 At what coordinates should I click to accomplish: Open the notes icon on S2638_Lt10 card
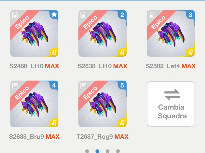tap(83, 15)
